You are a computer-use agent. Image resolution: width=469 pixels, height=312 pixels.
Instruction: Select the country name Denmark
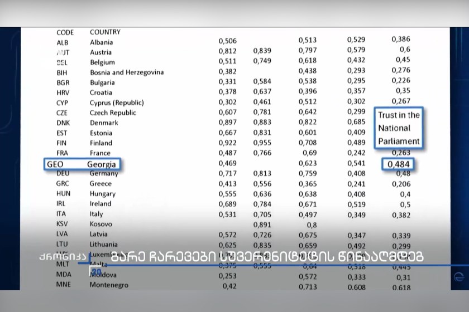[104, 123]
